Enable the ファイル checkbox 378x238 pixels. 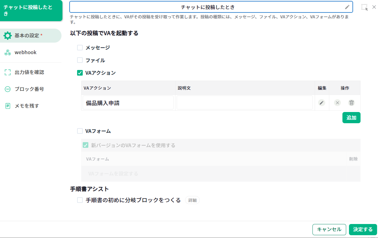click(80, 60)
